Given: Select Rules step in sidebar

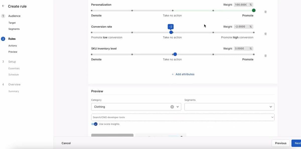Looking at the screenshot, I should click(12, 39).
